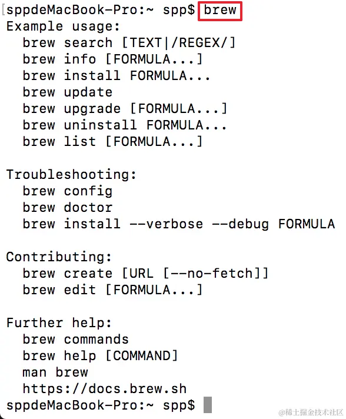Click the red-boxed brew command
The image size is (346, 419).
220,11
